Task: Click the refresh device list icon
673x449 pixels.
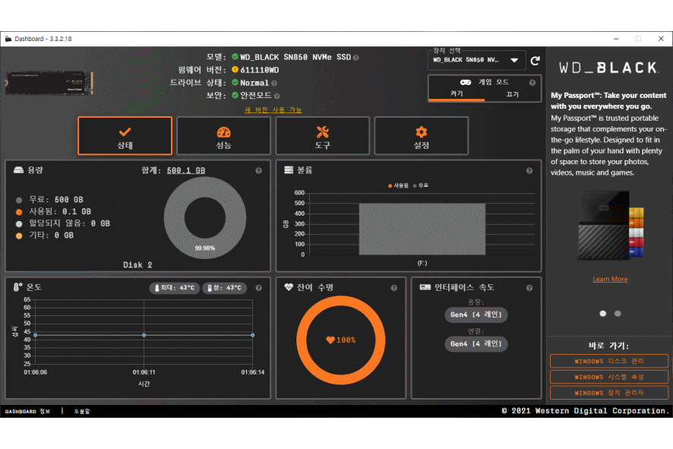Action: pos(535,61)
